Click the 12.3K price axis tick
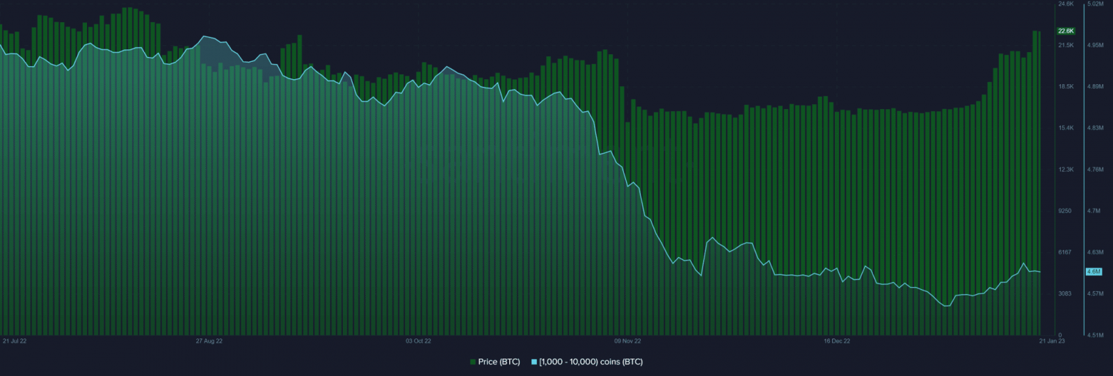 pyautogui.click(x=1066, y=170)
